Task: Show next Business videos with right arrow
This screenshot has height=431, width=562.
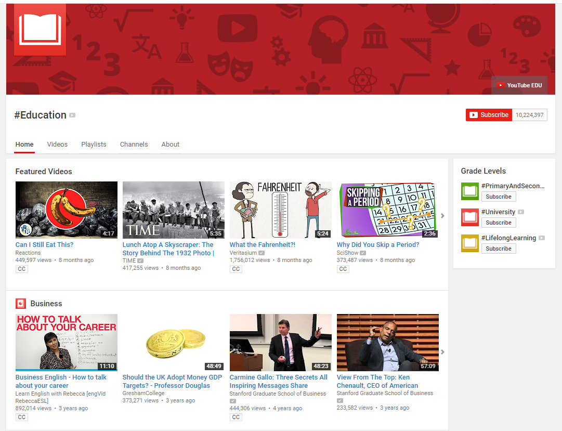Action: (442, 352)
